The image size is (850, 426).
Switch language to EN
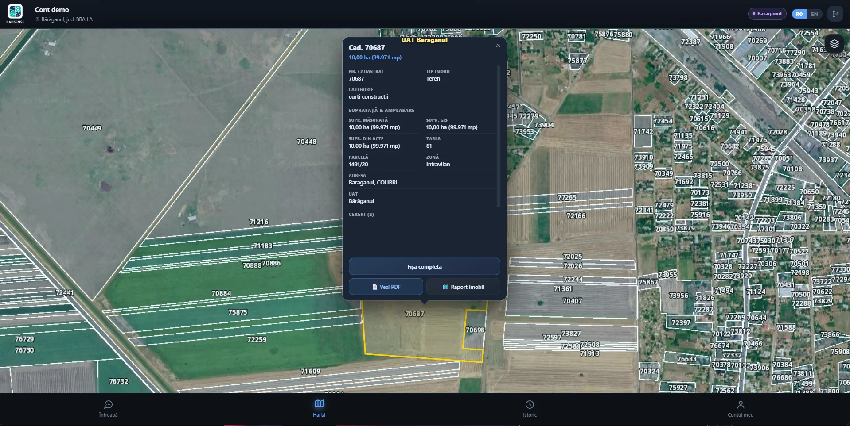point(815,14)
